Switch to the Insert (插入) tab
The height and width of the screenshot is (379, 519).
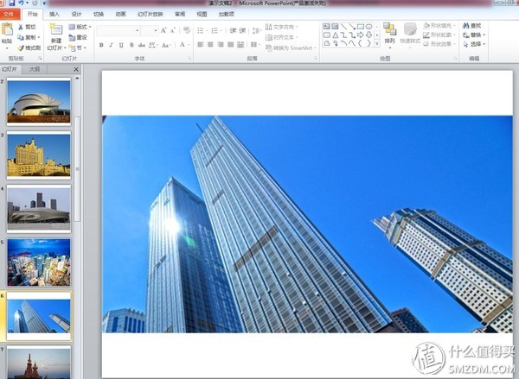54,14
